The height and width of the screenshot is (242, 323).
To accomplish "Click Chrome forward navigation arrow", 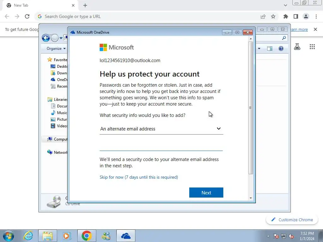I will point(17,16).
